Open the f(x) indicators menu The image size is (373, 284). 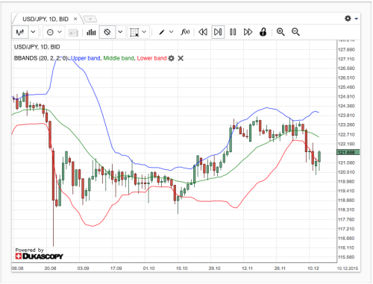click(x=185, y=32)
